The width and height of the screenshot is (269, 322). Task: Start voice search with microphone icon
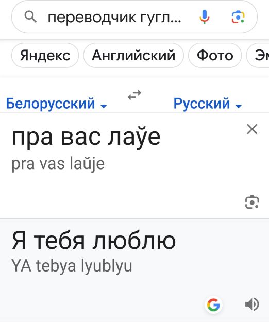coord(204,17)
